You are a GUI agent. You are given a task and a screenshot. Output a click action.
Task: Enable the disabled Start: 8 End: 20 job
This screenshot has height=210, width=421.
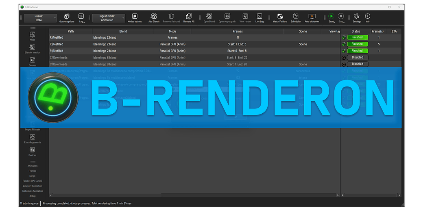(x=343, y=58)
